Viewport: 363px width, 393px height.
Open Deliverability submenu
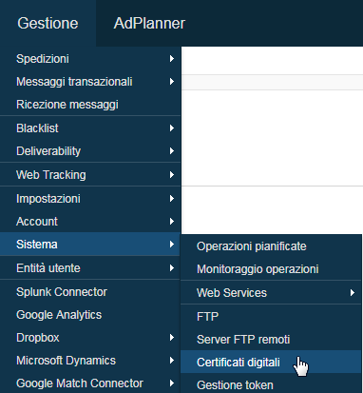(x=90, y=151)
